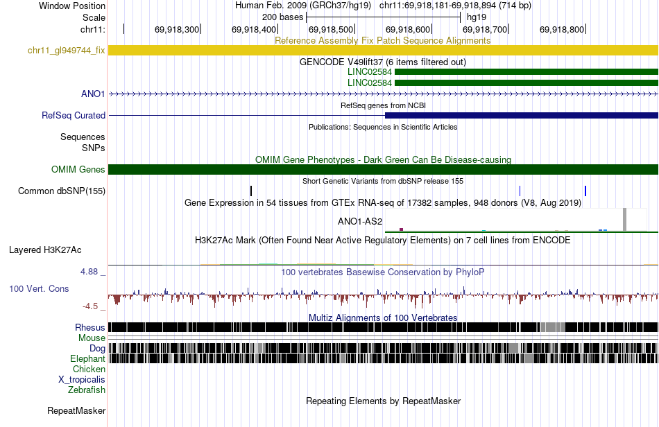Click the chr11: ruler label
Screen dimensions: 659x427
point(93,29)
